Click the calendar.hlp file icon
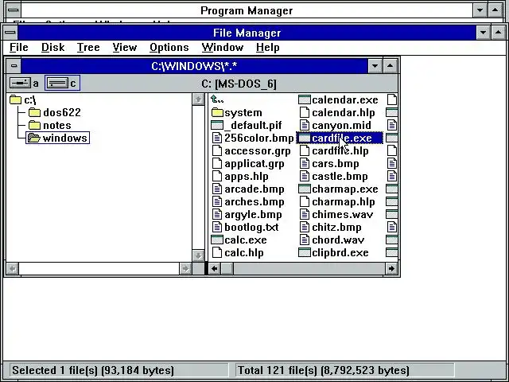Screen dimensions: 509x382 pyautogui.click(x=304, y=112)
